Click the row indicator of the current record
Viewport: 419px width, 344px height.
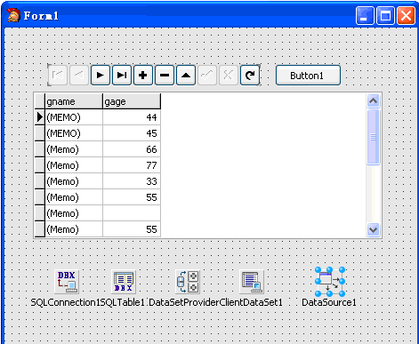click(x=40, y=117)
